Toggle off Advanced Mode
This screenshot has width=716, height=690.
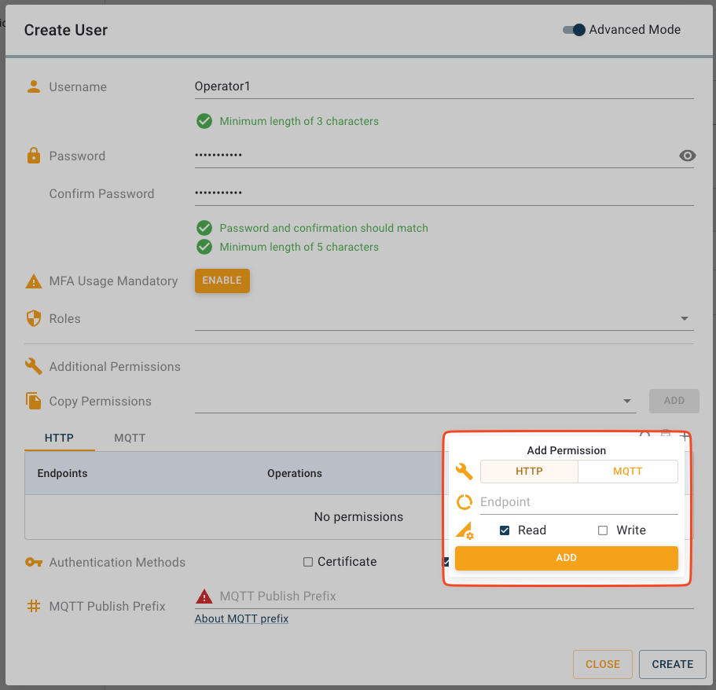click(572, 29)
